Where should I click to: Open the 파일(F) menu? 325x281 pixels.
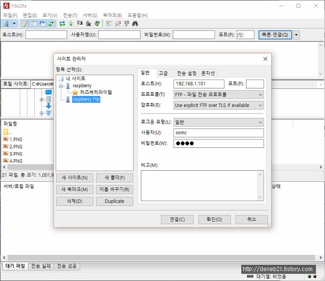10,15
